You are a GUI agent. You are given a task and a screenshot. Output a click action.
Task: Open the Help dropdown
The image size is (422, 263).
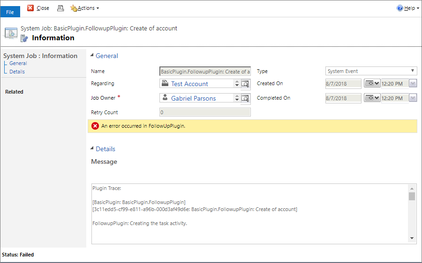click(408, 8)
